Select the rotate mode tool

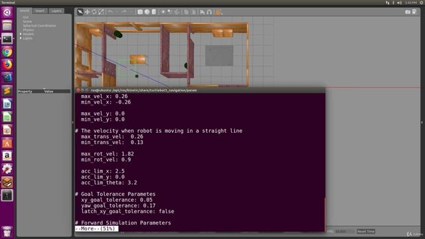pos(94,12)
